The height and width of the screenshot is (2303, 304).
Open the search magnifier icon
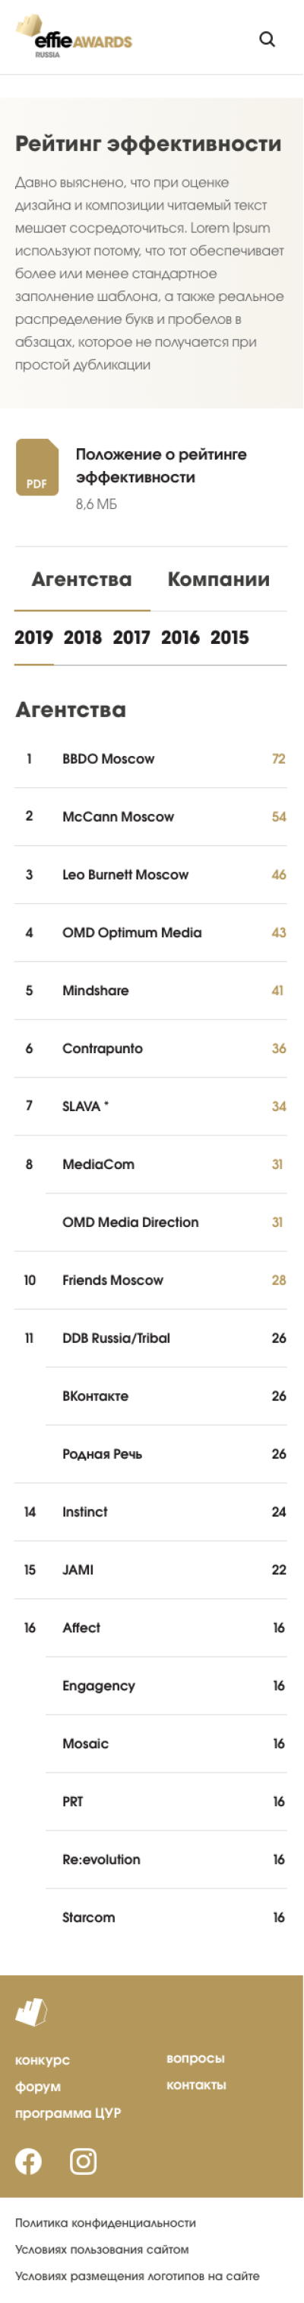point(267,40)
